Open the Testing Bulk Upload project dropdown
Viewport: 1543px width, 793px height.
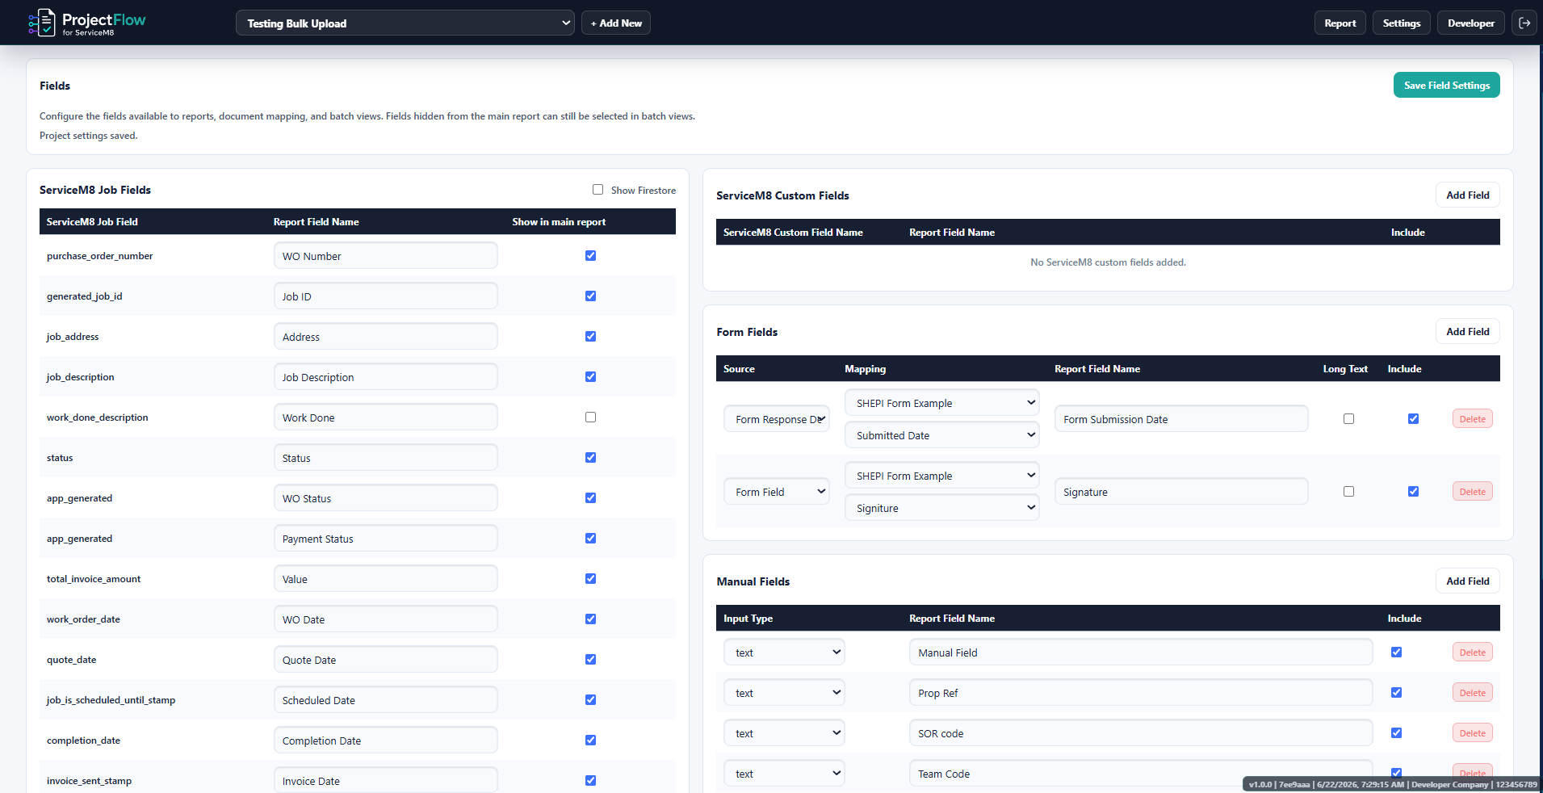[x=405, y=23]
